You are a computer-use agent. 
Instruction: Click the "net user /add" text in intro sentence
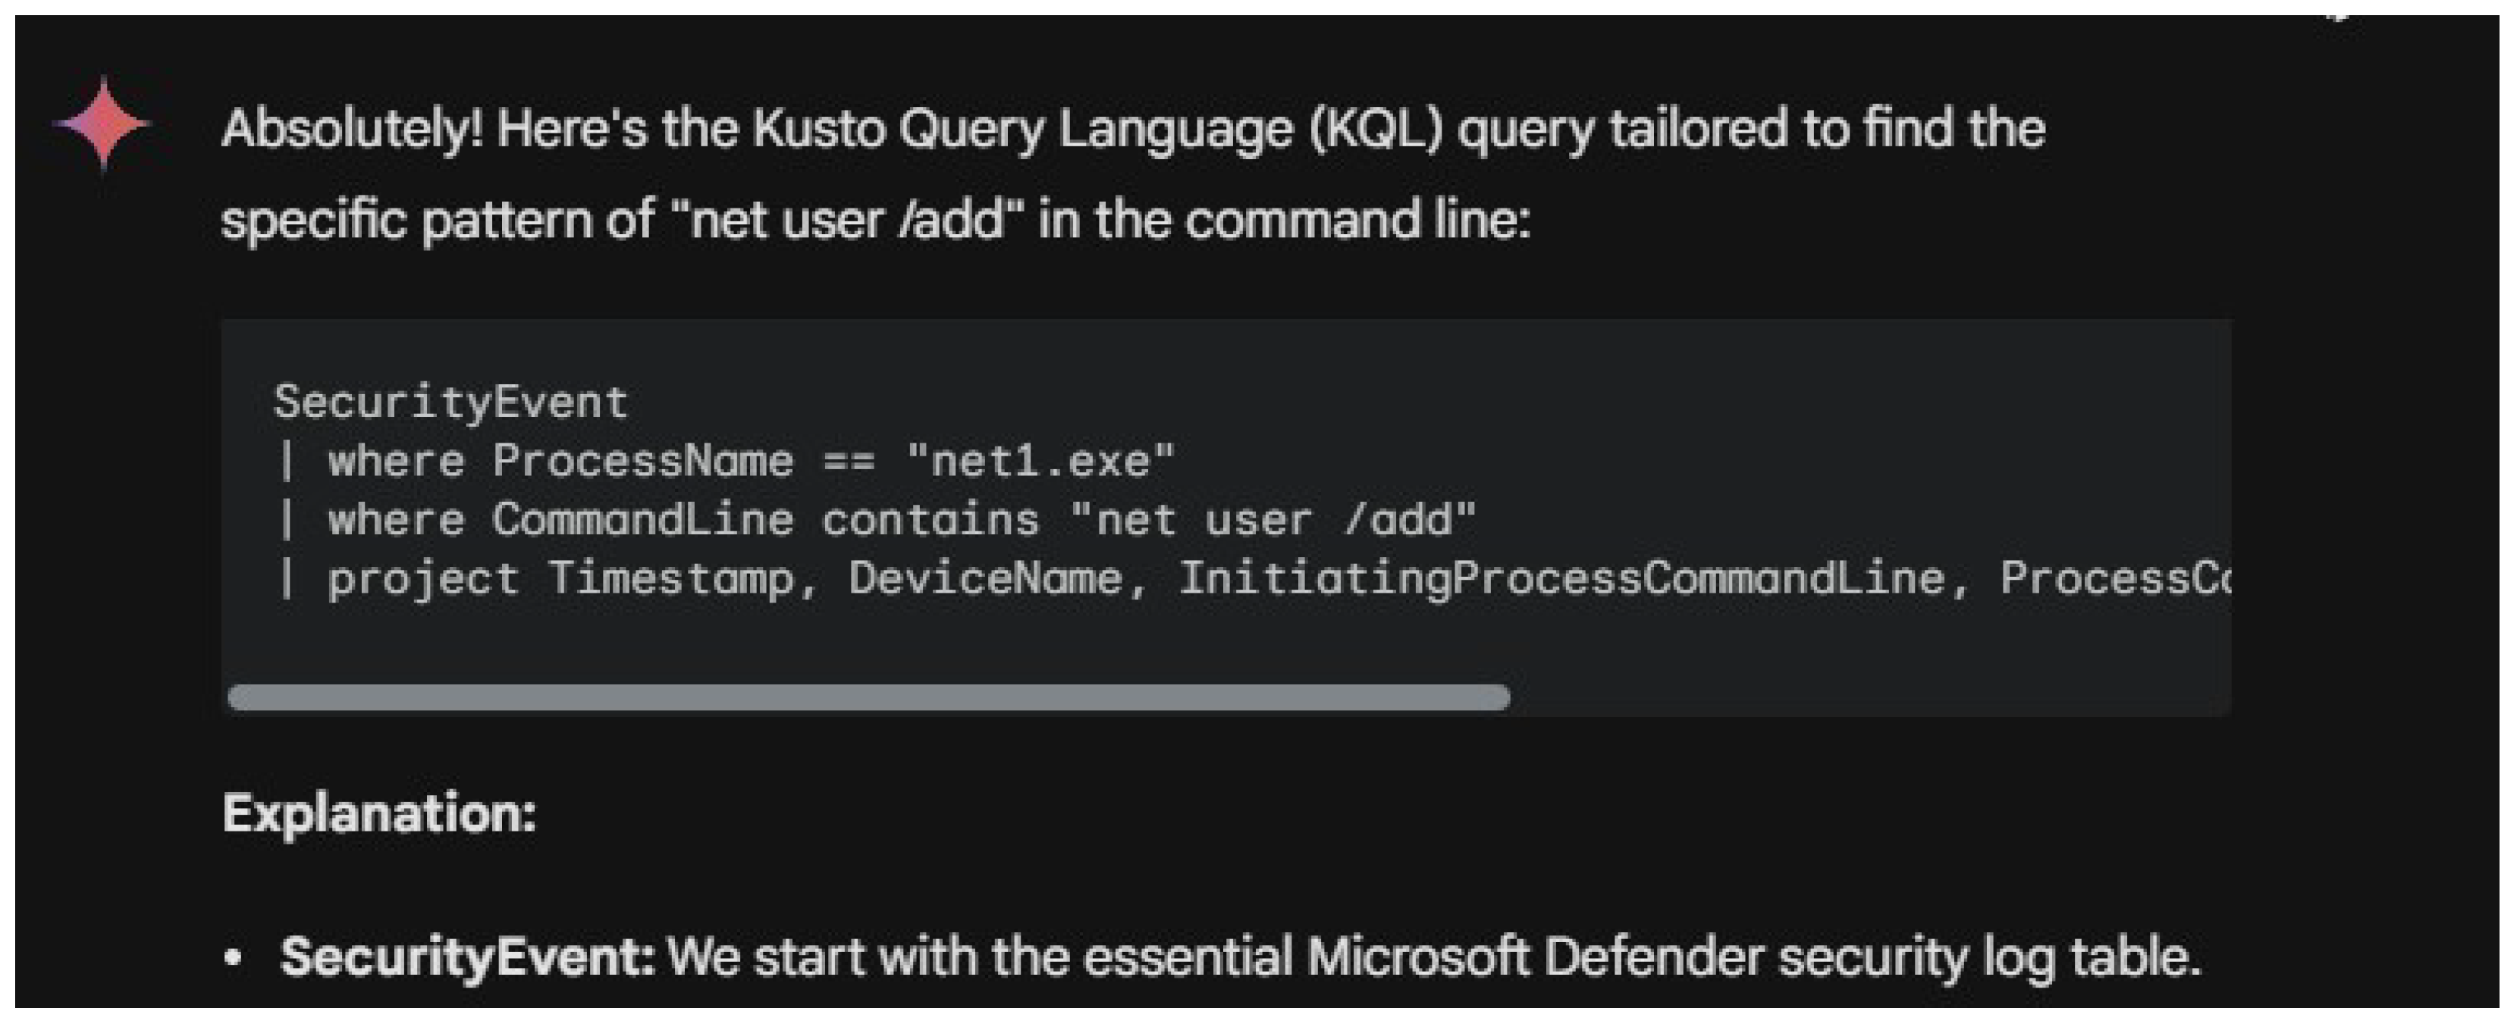847,219
